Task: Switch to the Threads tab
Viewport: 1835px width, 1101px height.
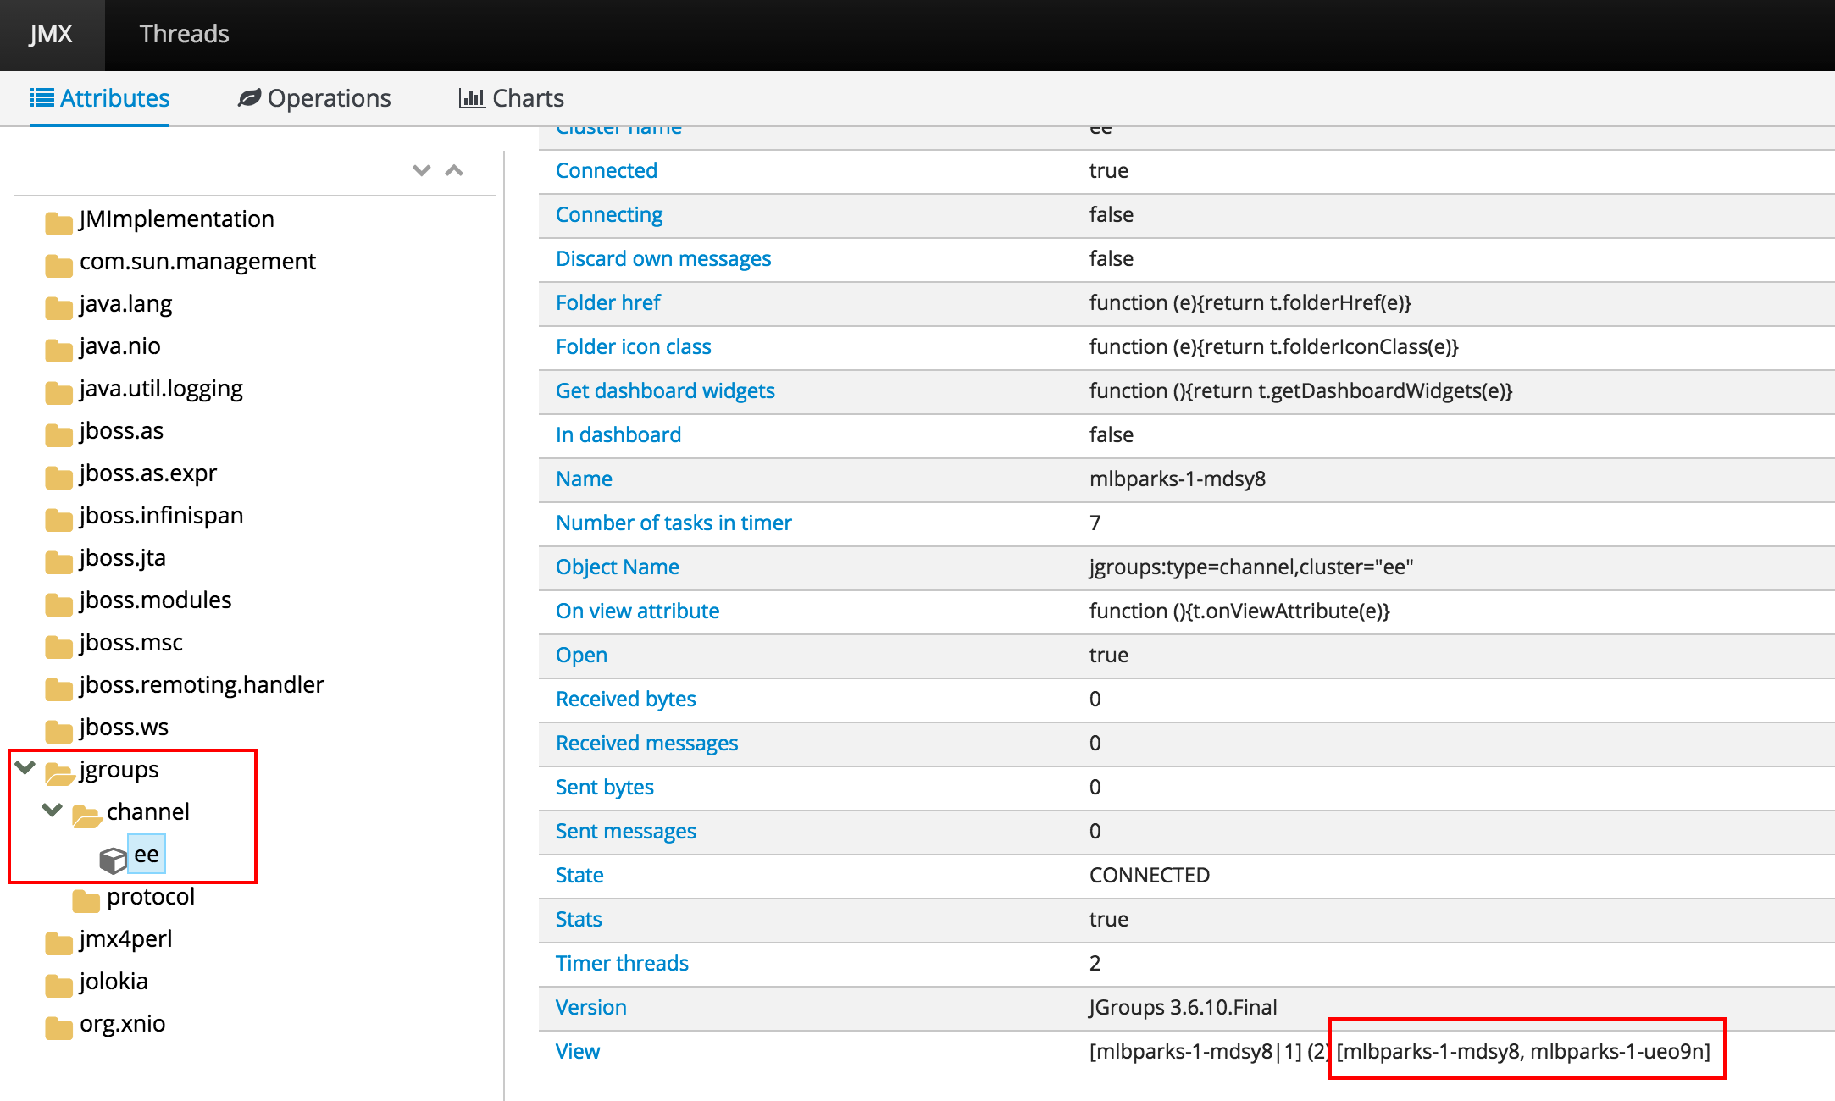Action: pyautogui.click(x=184, y=34)
